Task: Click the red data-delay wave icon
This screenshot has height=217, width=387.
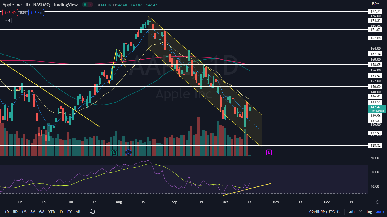Action: pos(90,5)
